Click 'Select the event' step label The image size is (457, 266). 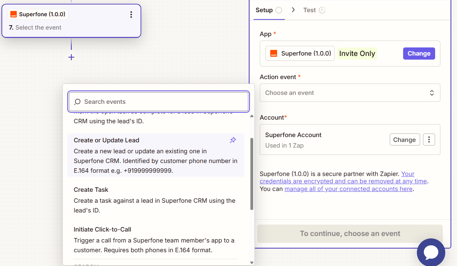pyautogui.click(x=38, y=28)
